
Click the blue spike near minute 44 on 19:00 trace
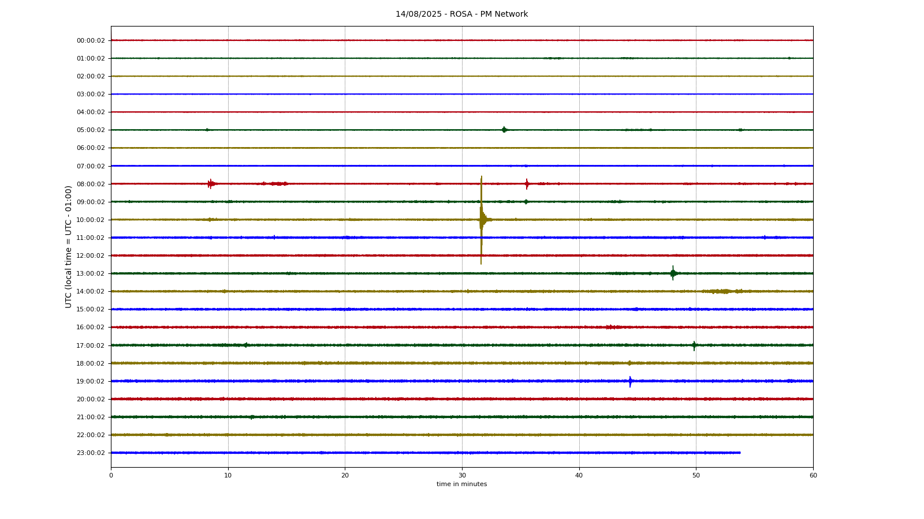point(630,381)
